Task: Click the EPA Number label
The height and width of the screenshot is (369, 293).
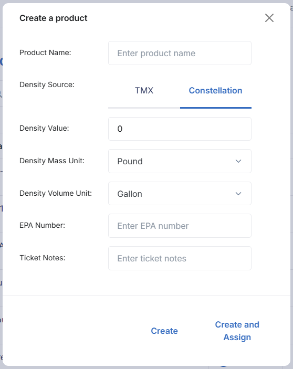Action: [43, 225]
